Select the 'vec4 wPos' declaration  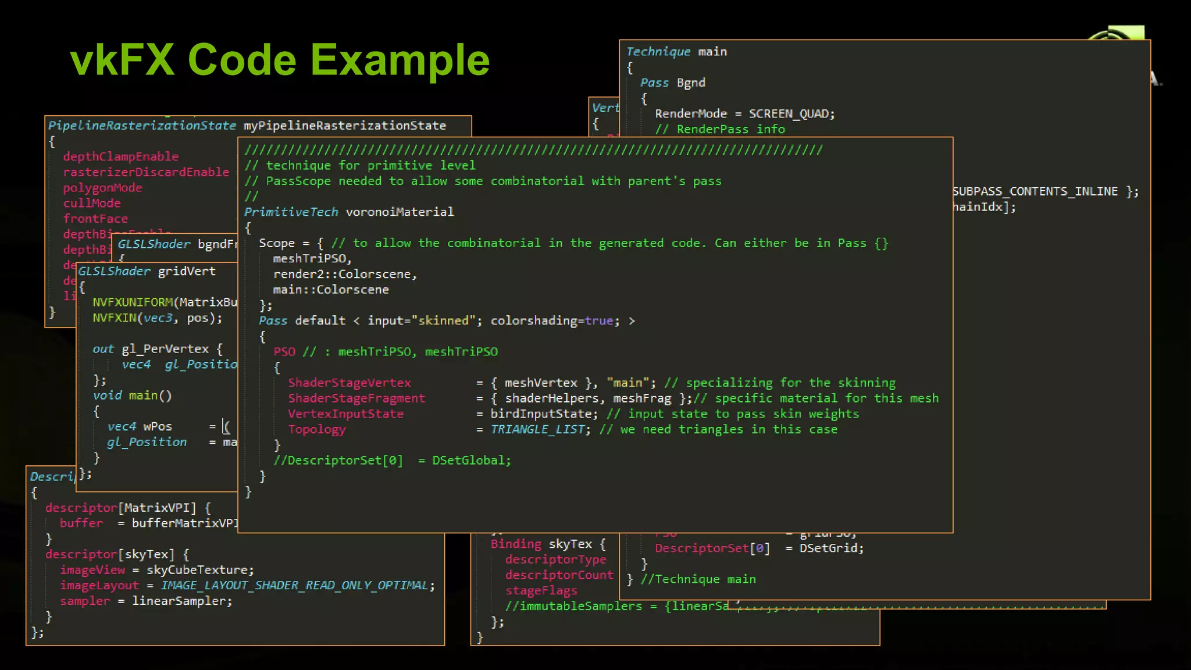[140, 427]
